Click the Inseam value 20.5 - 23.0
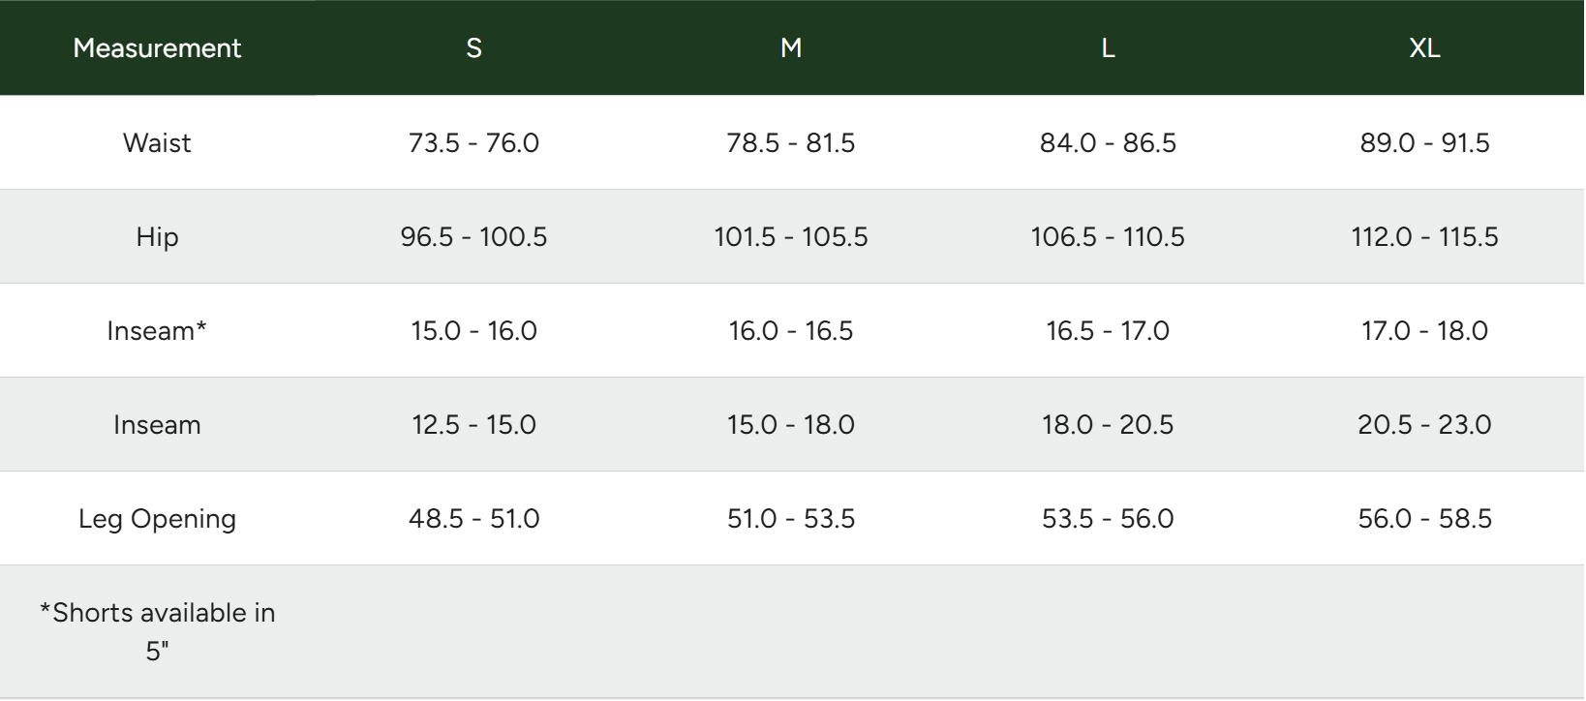 tap(1424, 425)
